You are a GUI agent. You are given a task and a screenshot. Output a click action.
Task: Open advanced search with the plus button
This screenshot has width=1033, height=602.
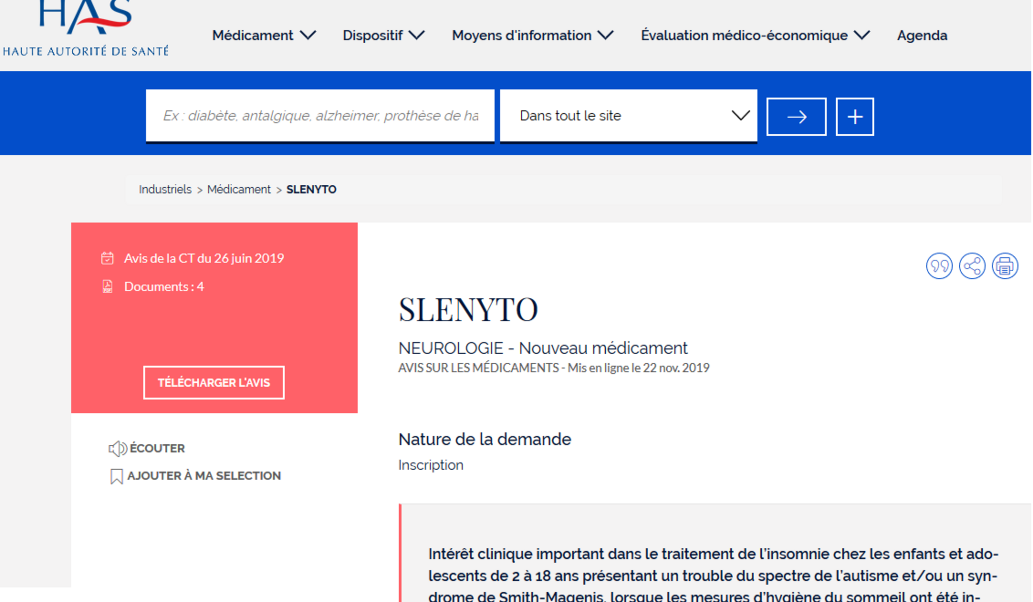[855, 117]
